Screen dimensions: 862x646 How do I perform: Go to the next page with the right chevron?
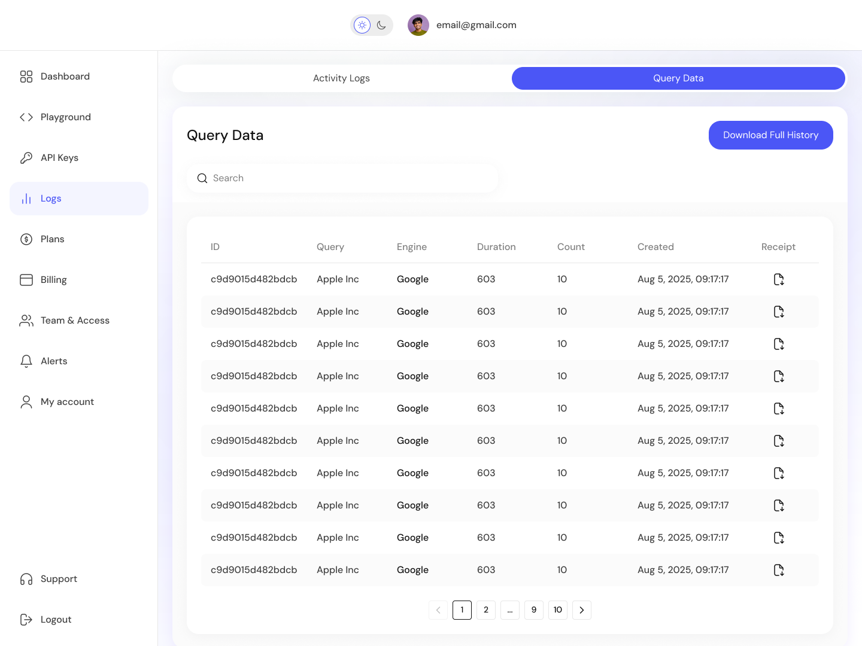pos(581,610)
